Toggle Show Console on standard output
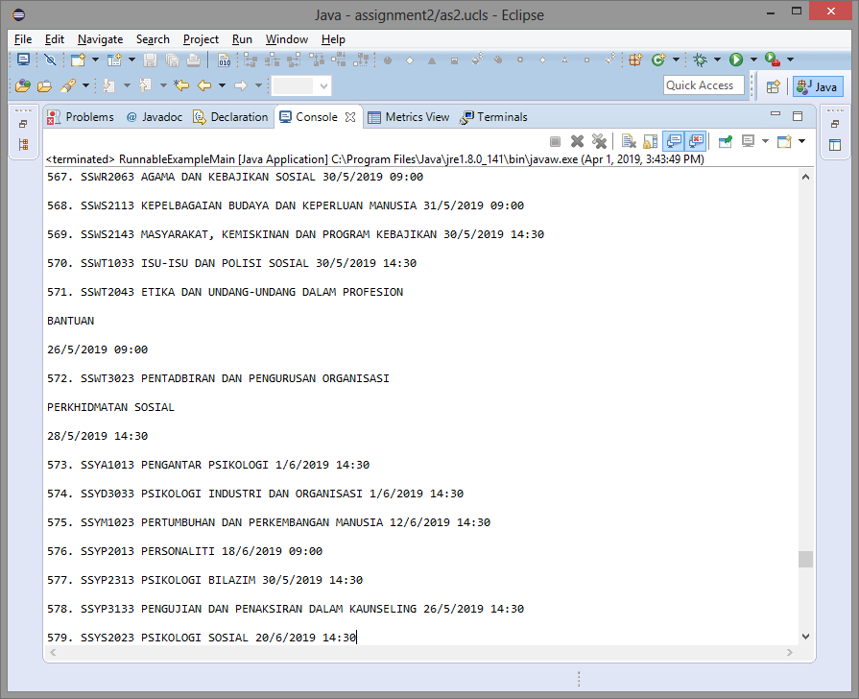This screenshot has height=699, width=859. click(674, 141)
